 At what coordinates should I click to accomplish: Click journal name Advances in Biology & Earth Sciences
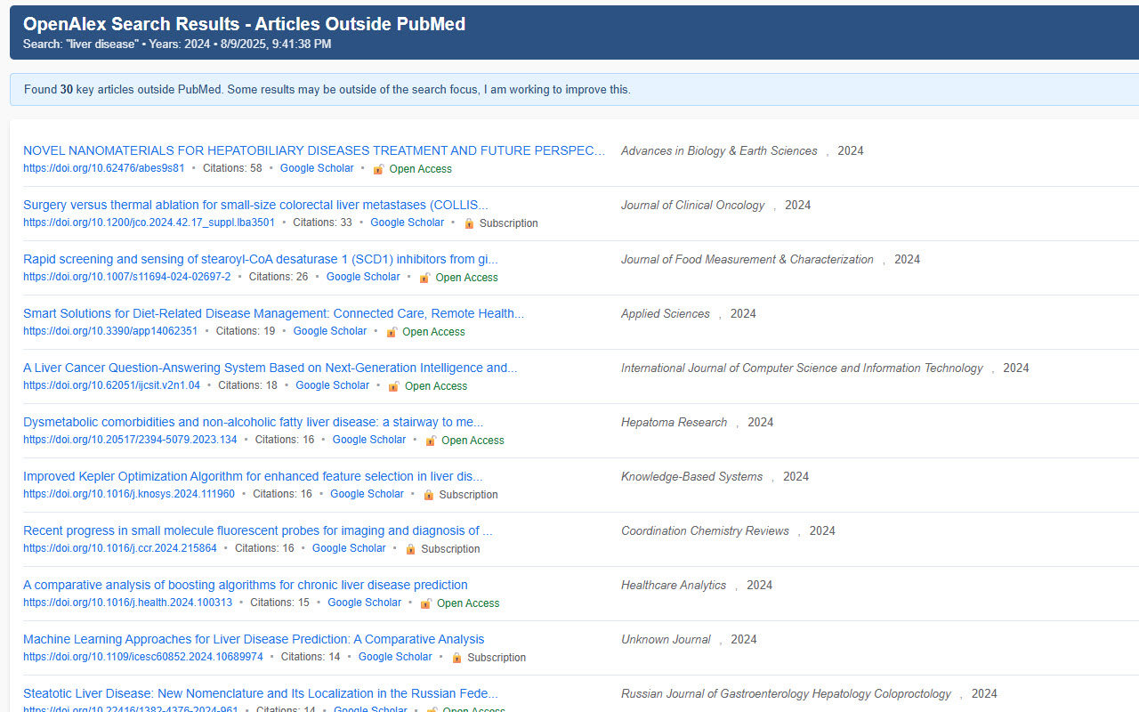point(719,150)
